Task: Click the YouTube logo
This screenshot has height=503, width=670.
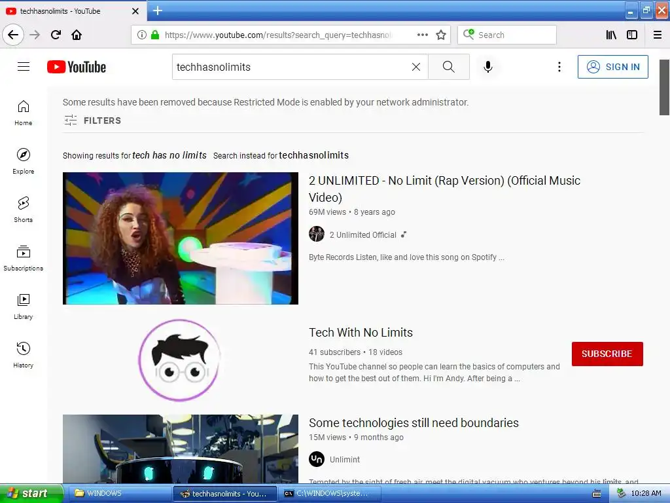Action: (77, 67)
